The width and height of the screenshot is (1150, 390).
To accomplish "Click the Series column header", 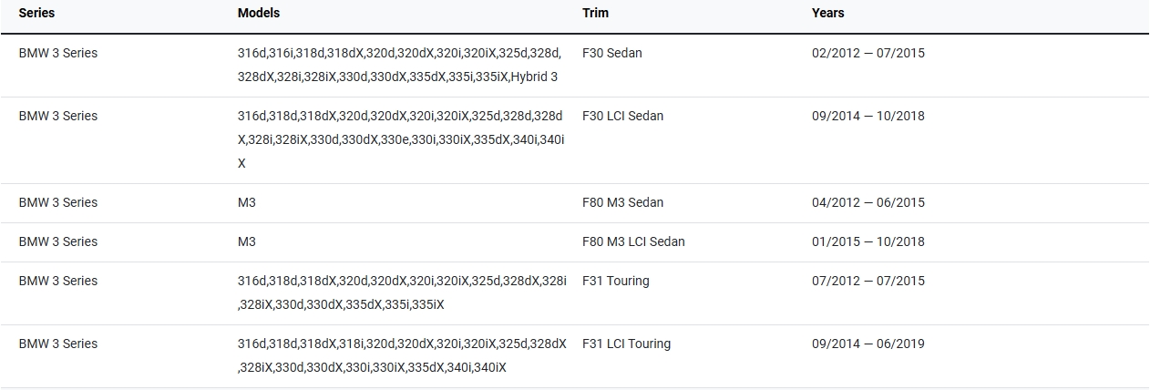I will pyautogui.click(x=36, y=14).
